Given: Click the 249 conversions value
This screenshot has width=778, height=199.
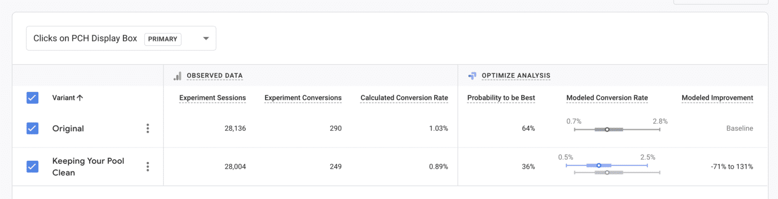Looking at the screenshot, I should point(335,167).
